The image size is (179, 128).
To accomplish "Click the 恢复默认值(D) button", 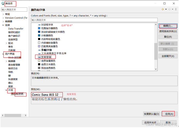I will (151, 114).
